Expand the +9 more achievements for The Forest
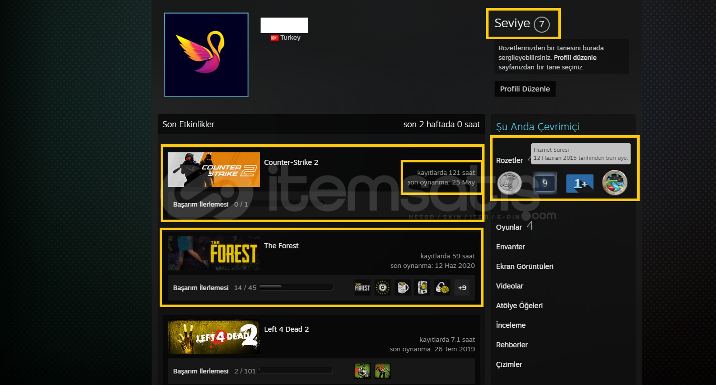Viewport: 716px width, 385px height. coord(462,287)
